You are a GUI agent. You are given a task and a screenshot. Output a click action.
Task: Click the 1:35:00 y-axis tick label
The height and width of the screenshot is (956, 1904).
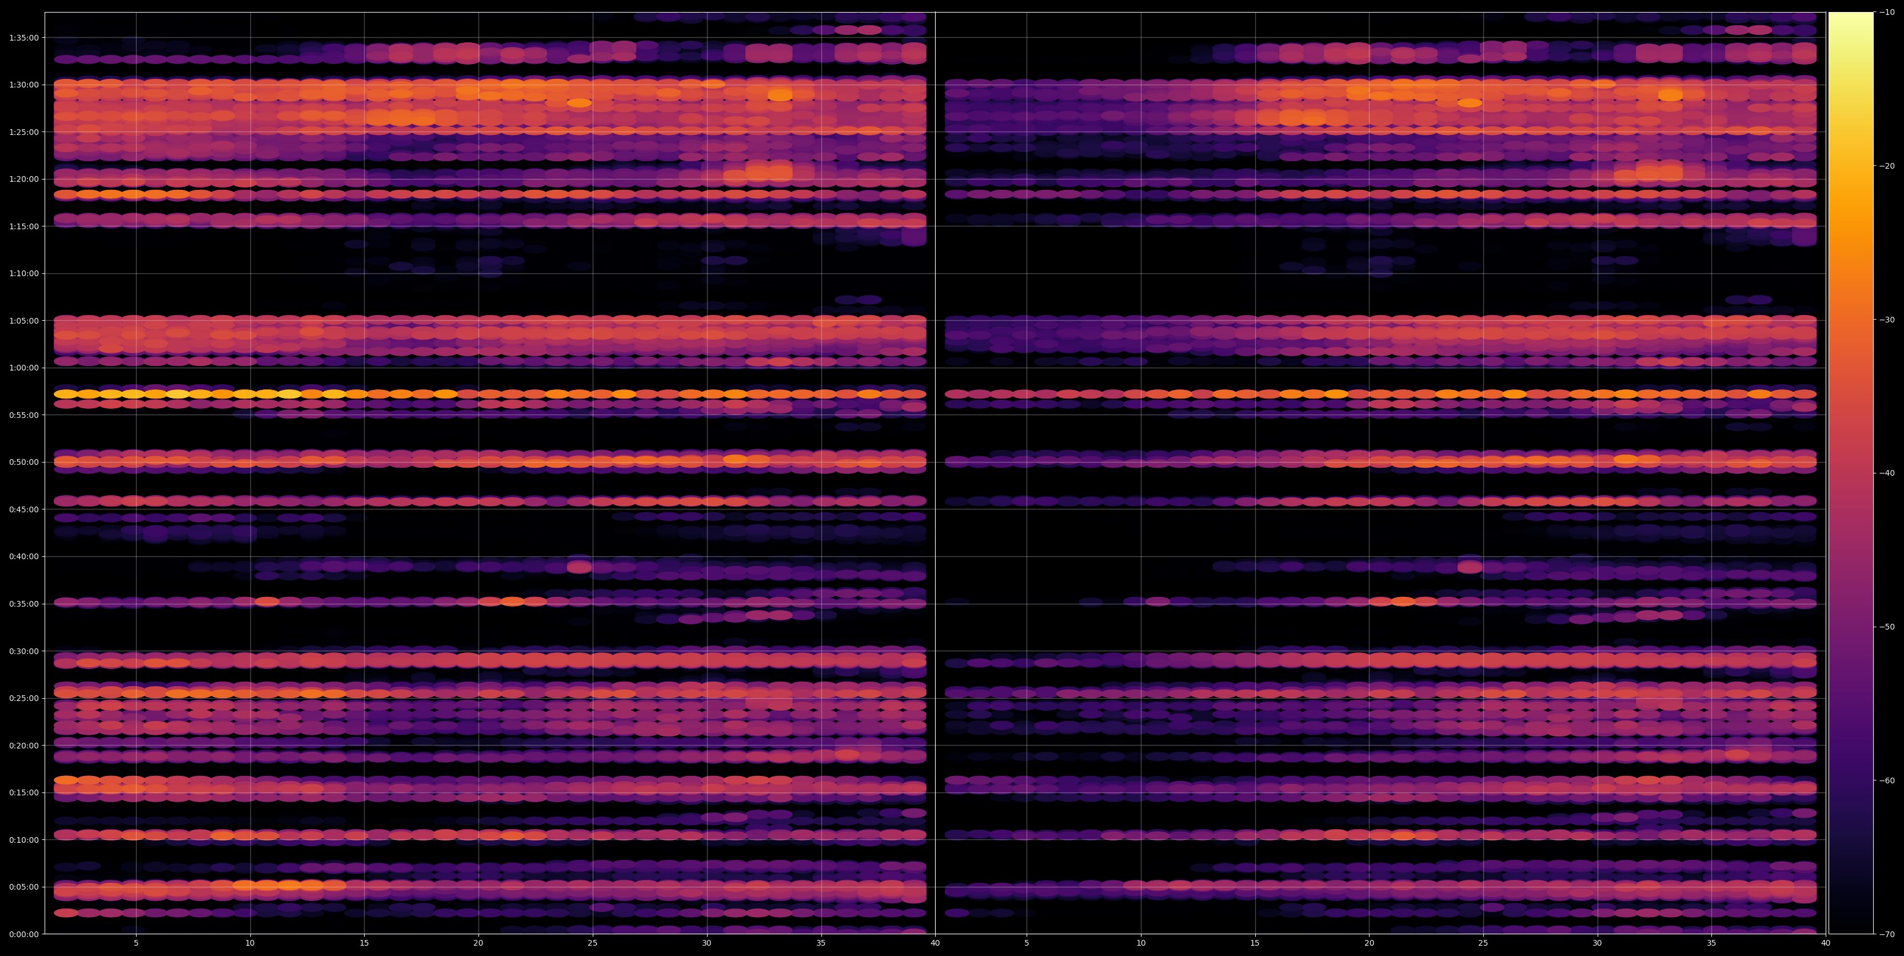23,38
